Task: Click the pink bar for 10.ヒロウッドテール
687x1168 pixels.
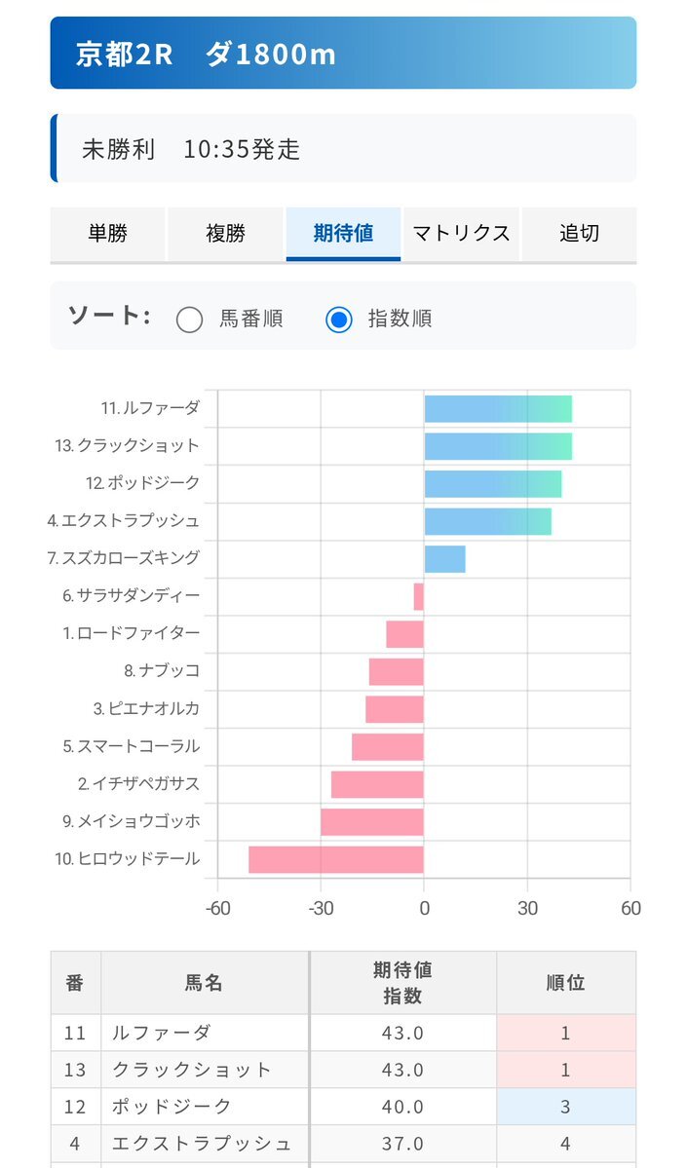Action: coord(336,856)
